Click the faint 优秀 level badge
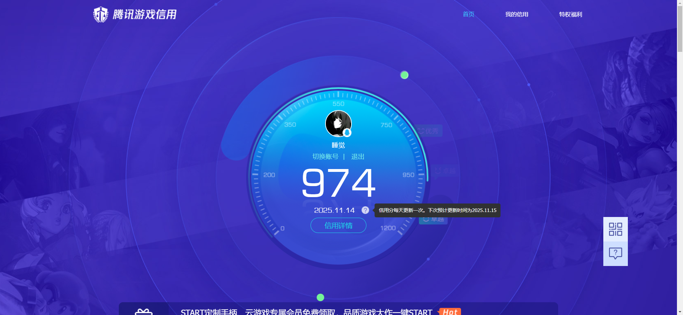This screenshot has height=315, width=683. pos(428,131)
